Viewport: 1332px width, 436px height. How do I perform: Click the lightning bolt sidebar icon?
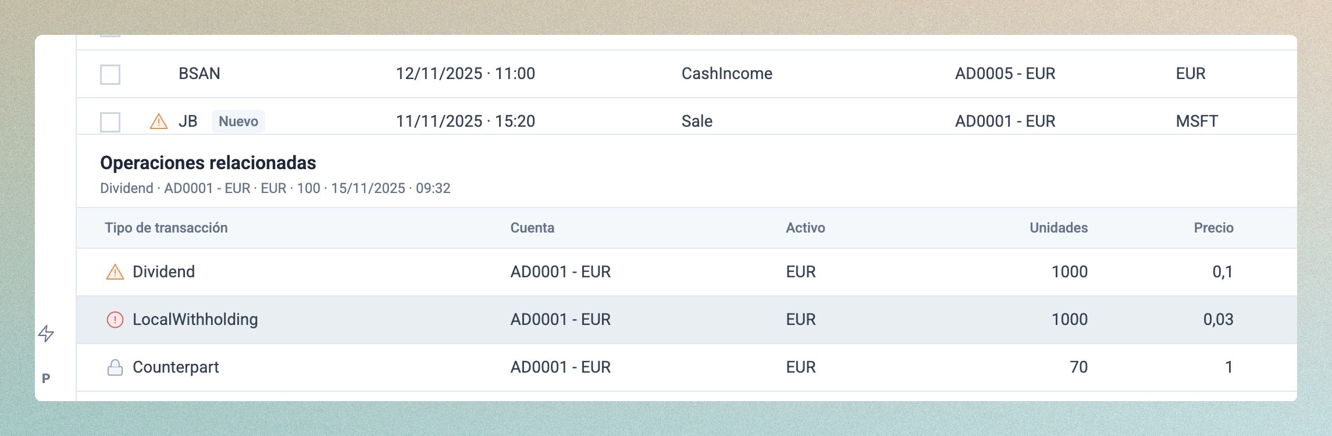[47, 334]
